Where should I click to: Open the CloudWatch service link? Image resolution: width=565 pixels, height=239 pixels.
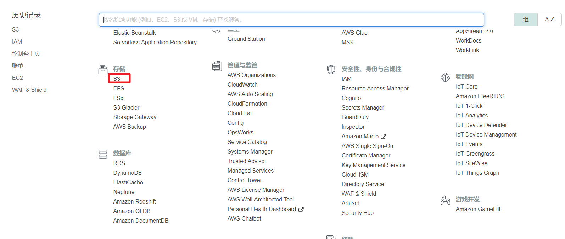coord(242,85)
